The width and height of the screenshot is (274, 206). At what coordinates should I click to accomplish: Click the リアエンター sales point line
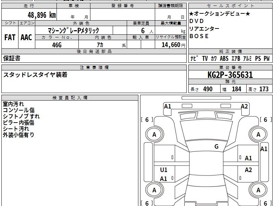tap(204, 28)
